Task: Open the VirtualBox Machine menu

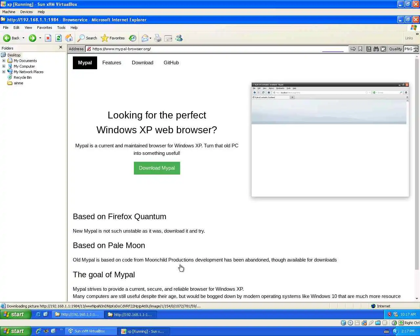Action: point(9,12)
